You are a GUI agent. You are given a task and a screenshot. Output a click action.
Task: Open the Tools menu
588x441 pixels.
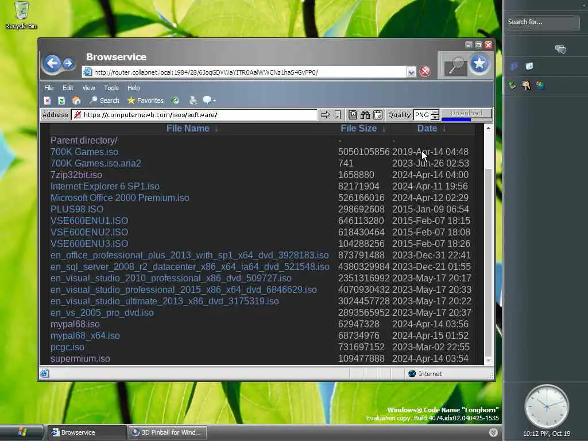click(111, 88)
